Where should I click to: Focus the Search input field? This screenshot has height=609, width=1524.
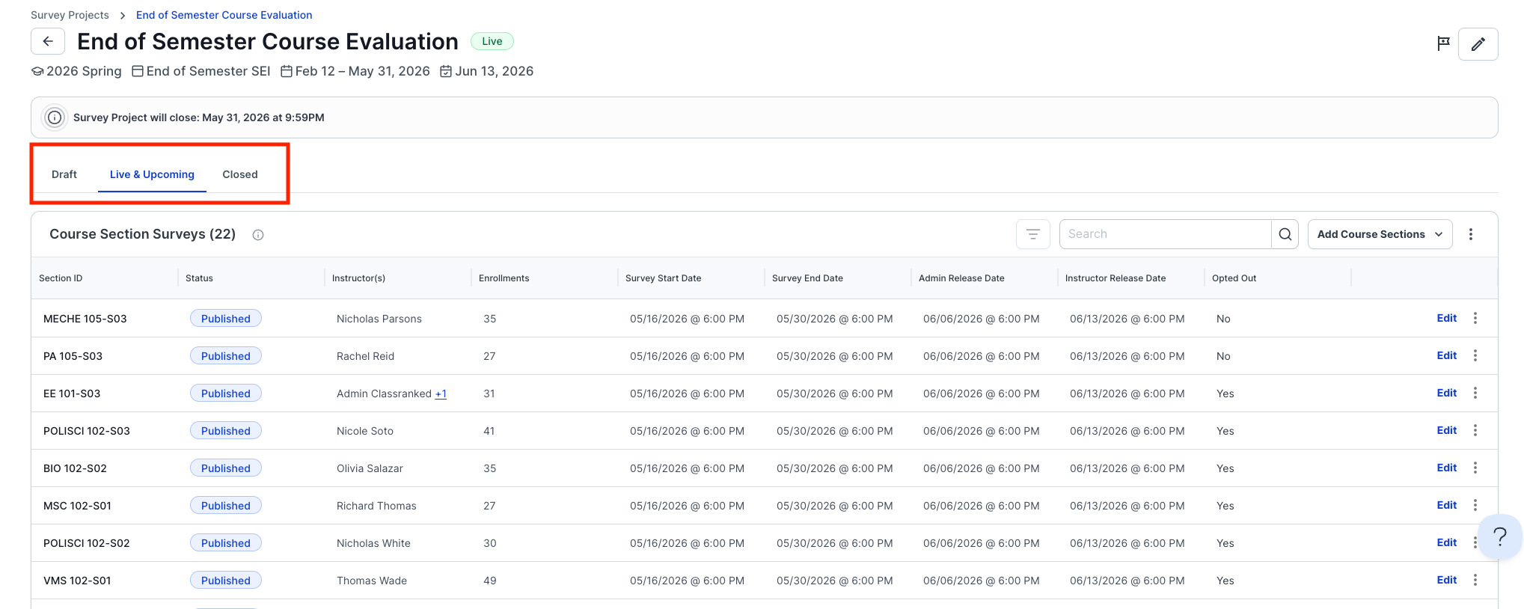(x=1165, y=234)
